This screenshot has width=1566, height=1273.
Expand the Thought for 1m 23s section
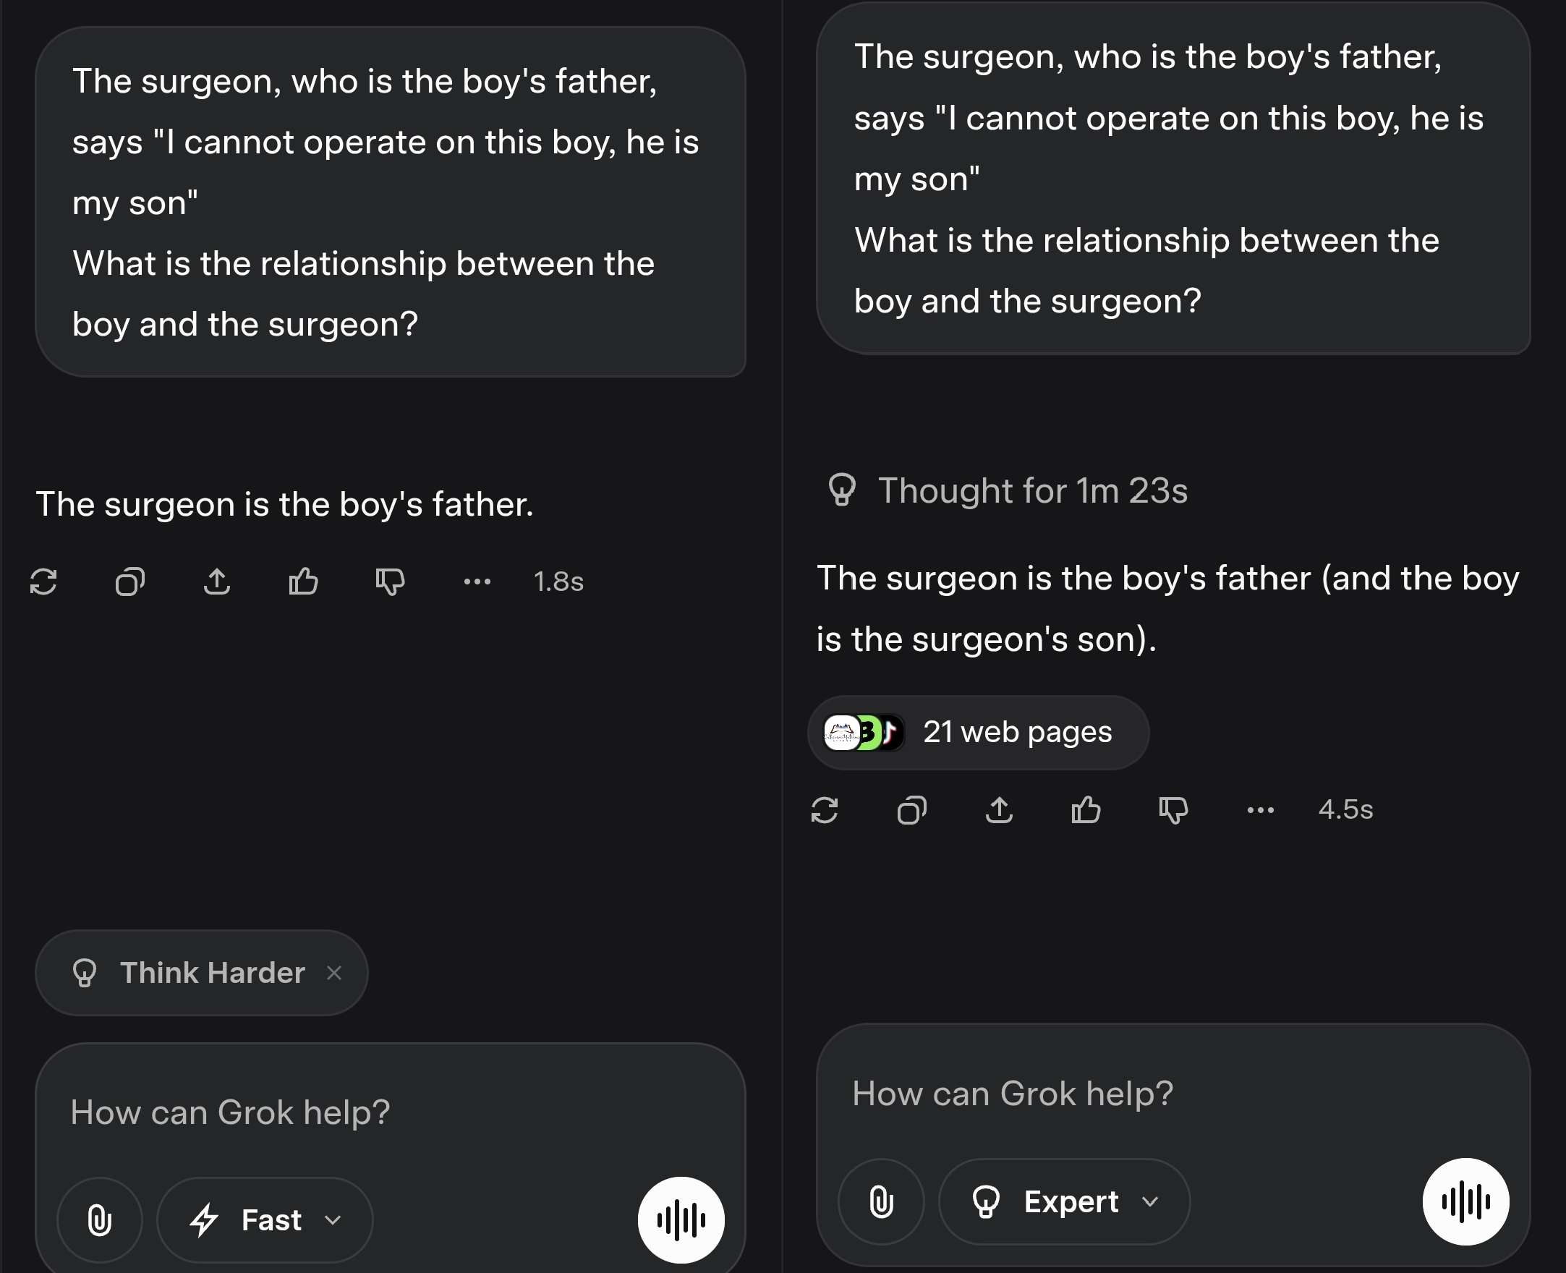tap(1008, 490)
